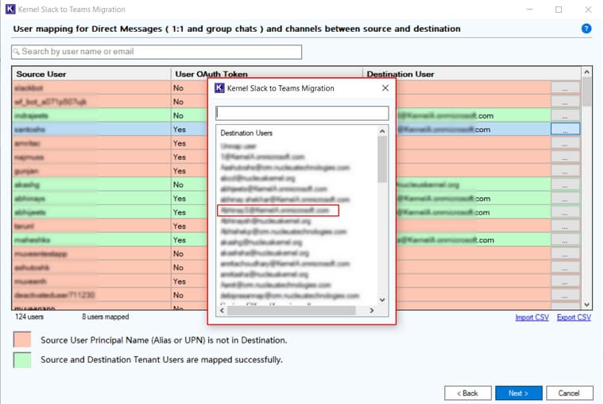Select the 'maheshka' source user row
604x404 pixels.
tap(91, 240)
